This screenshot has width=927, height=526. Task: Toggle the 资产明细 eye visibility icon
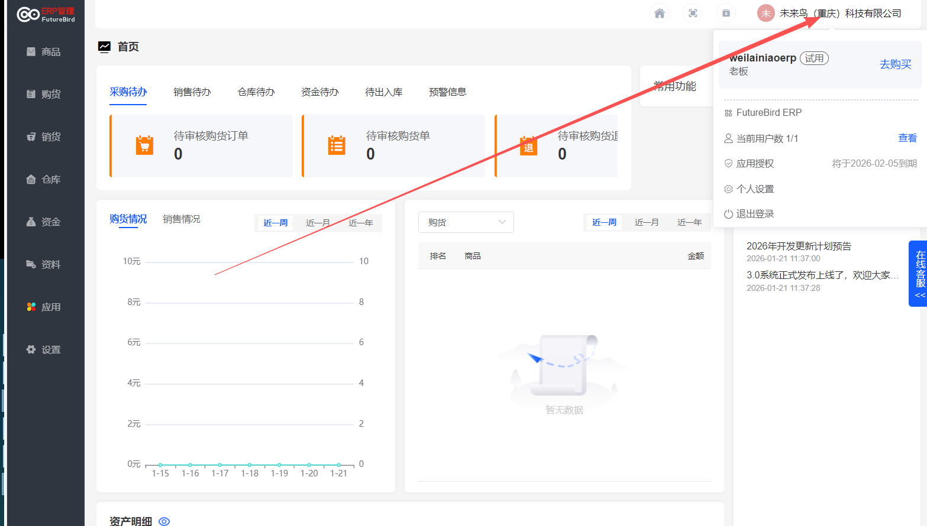(164, 521)
